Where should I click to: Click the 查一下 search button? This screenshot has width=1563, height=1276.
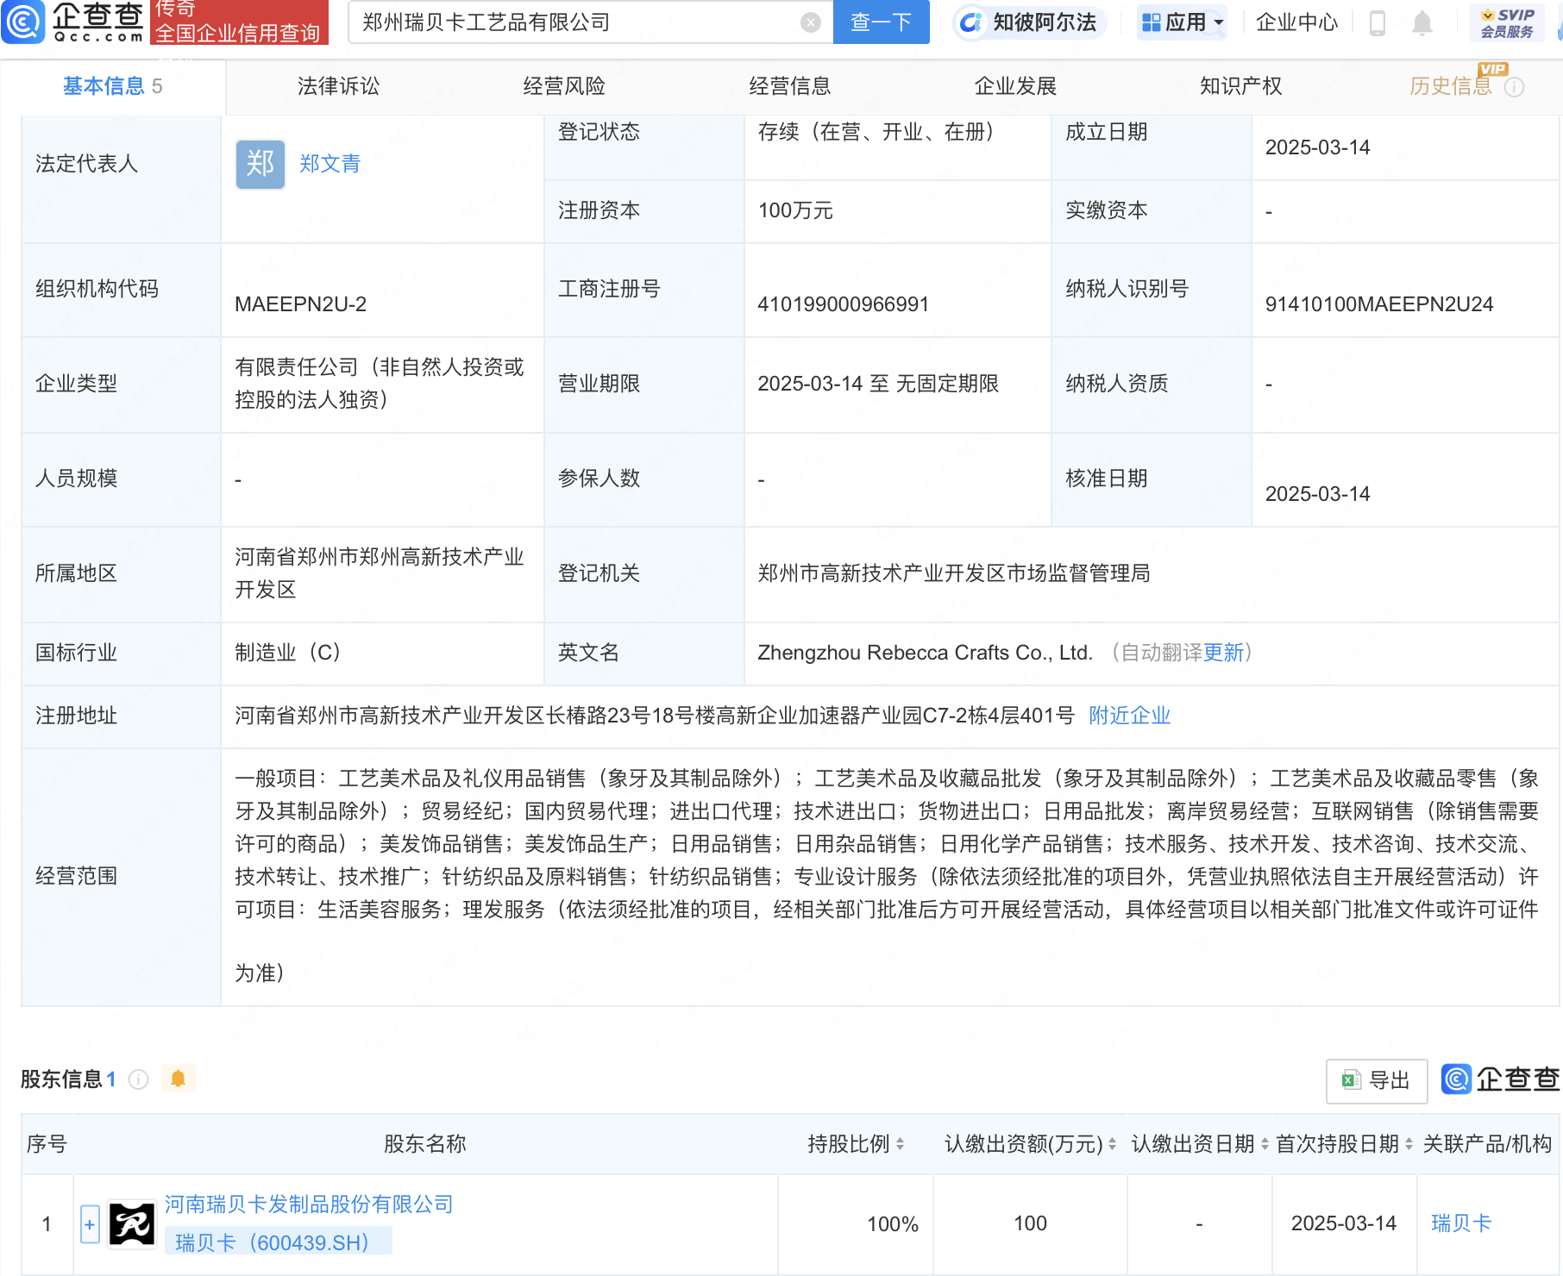(881, 22)
